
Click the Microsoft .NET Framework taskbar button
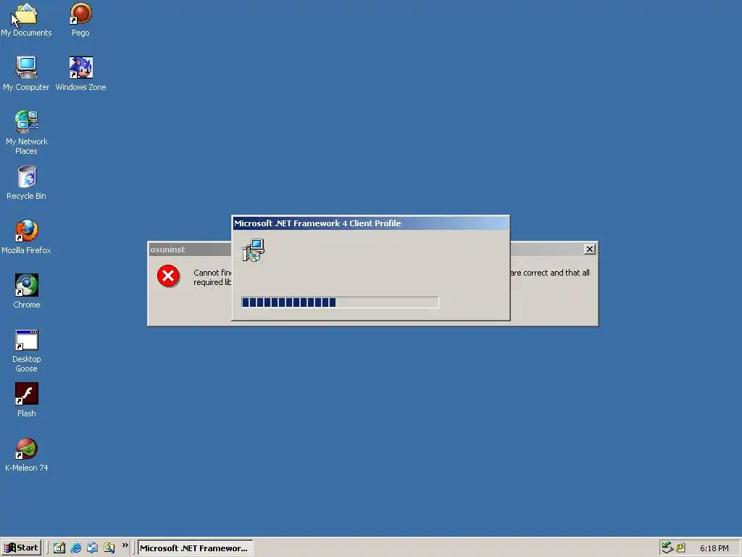pyautogui.click(x=195, y=548)
